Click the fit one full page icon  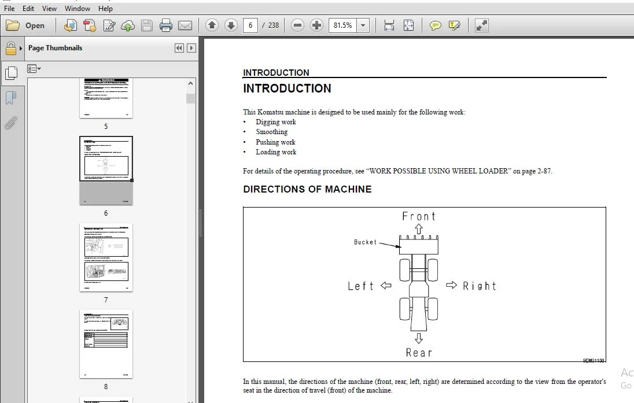[408, 25]
